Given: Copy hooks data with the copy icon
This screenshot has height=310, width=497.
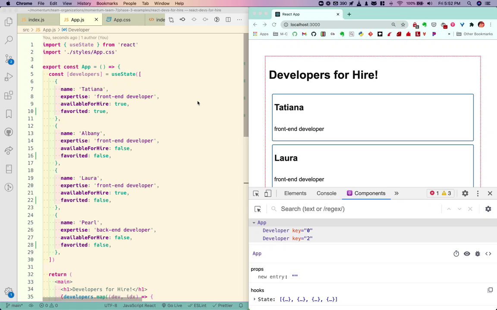Looking at the screenshot, I should 490,290.
